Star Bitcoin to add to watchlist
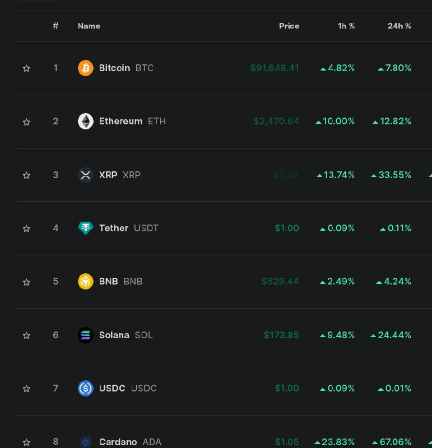 tap(26, 68)
